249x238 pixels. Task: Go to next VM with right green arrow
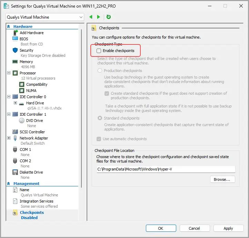coord(98,17)
